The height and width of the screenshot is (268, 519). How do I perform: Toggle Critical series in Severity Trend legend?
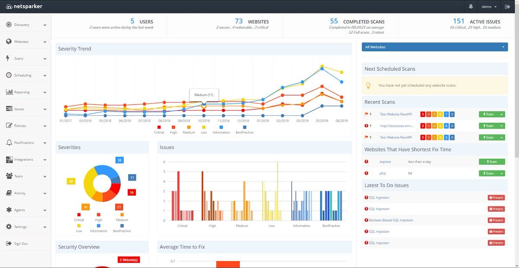point(159,130)
